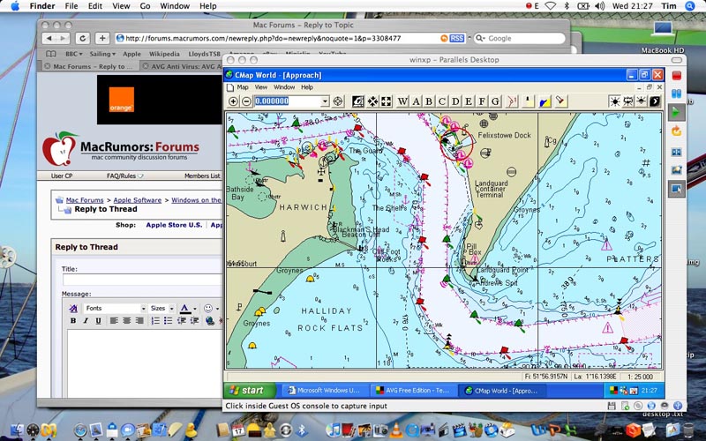The width and height of the screenshot is (706, 441).
Task: Open the Sizes dropdown in message editor
Action: tap(162, 308)
